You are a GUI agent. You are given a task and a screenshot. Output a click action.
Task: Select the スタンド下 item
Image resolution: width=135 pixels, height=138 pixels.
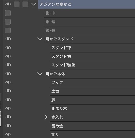(x=92, y=48)
